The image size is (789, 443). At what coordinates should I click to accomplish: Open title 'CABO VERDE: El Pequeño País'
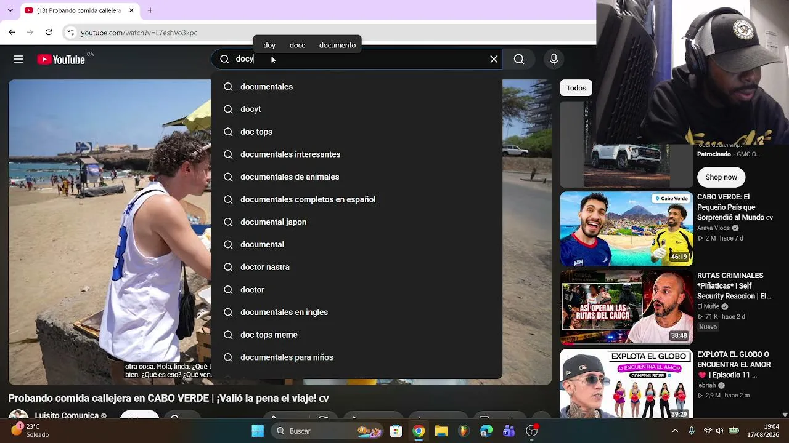(x=735, y=207)
